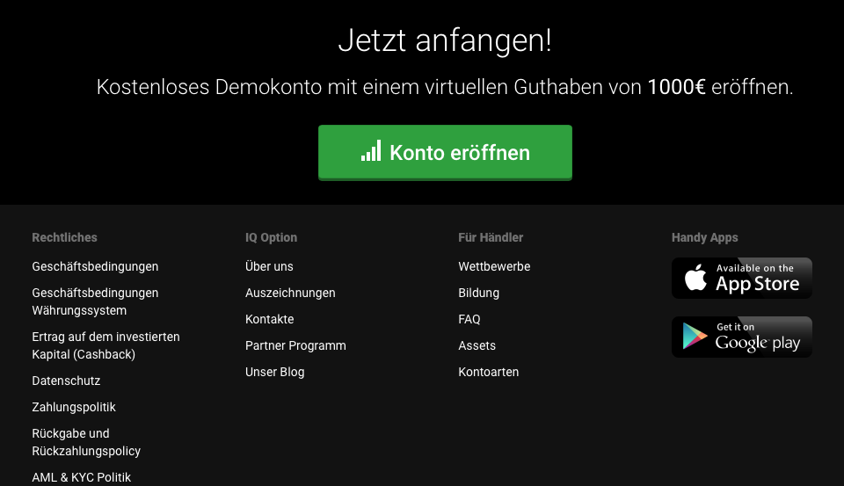
Task: Open the first Geschäftsbedingungen link
Action: tap(95, 266)
